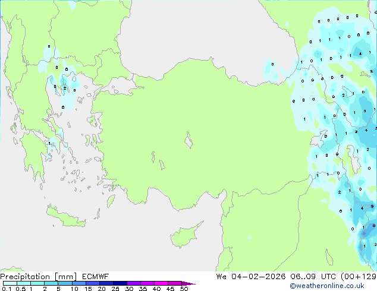This screenshot has height=291, width=377.
Task: Select the 30–35 mm purple legend swatch
Action: (x=134, y=283)
